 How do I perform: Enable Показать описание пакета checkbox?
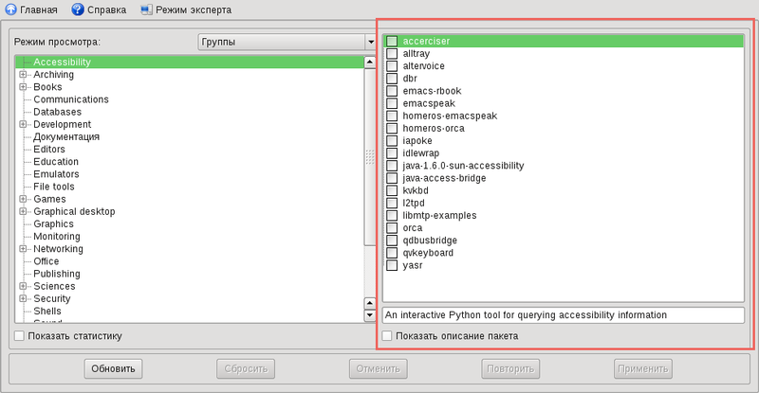(x=387, y=336)
